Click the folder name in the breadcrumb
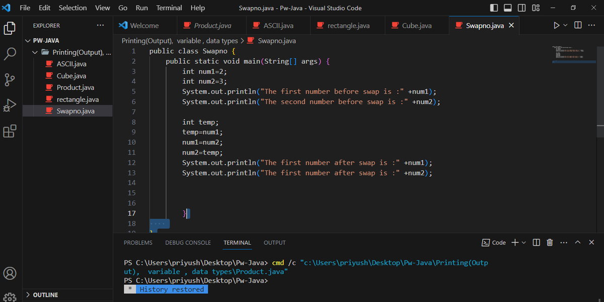This screenshot has width=604, height=302. pyautogui.click(x=180, y=41)
